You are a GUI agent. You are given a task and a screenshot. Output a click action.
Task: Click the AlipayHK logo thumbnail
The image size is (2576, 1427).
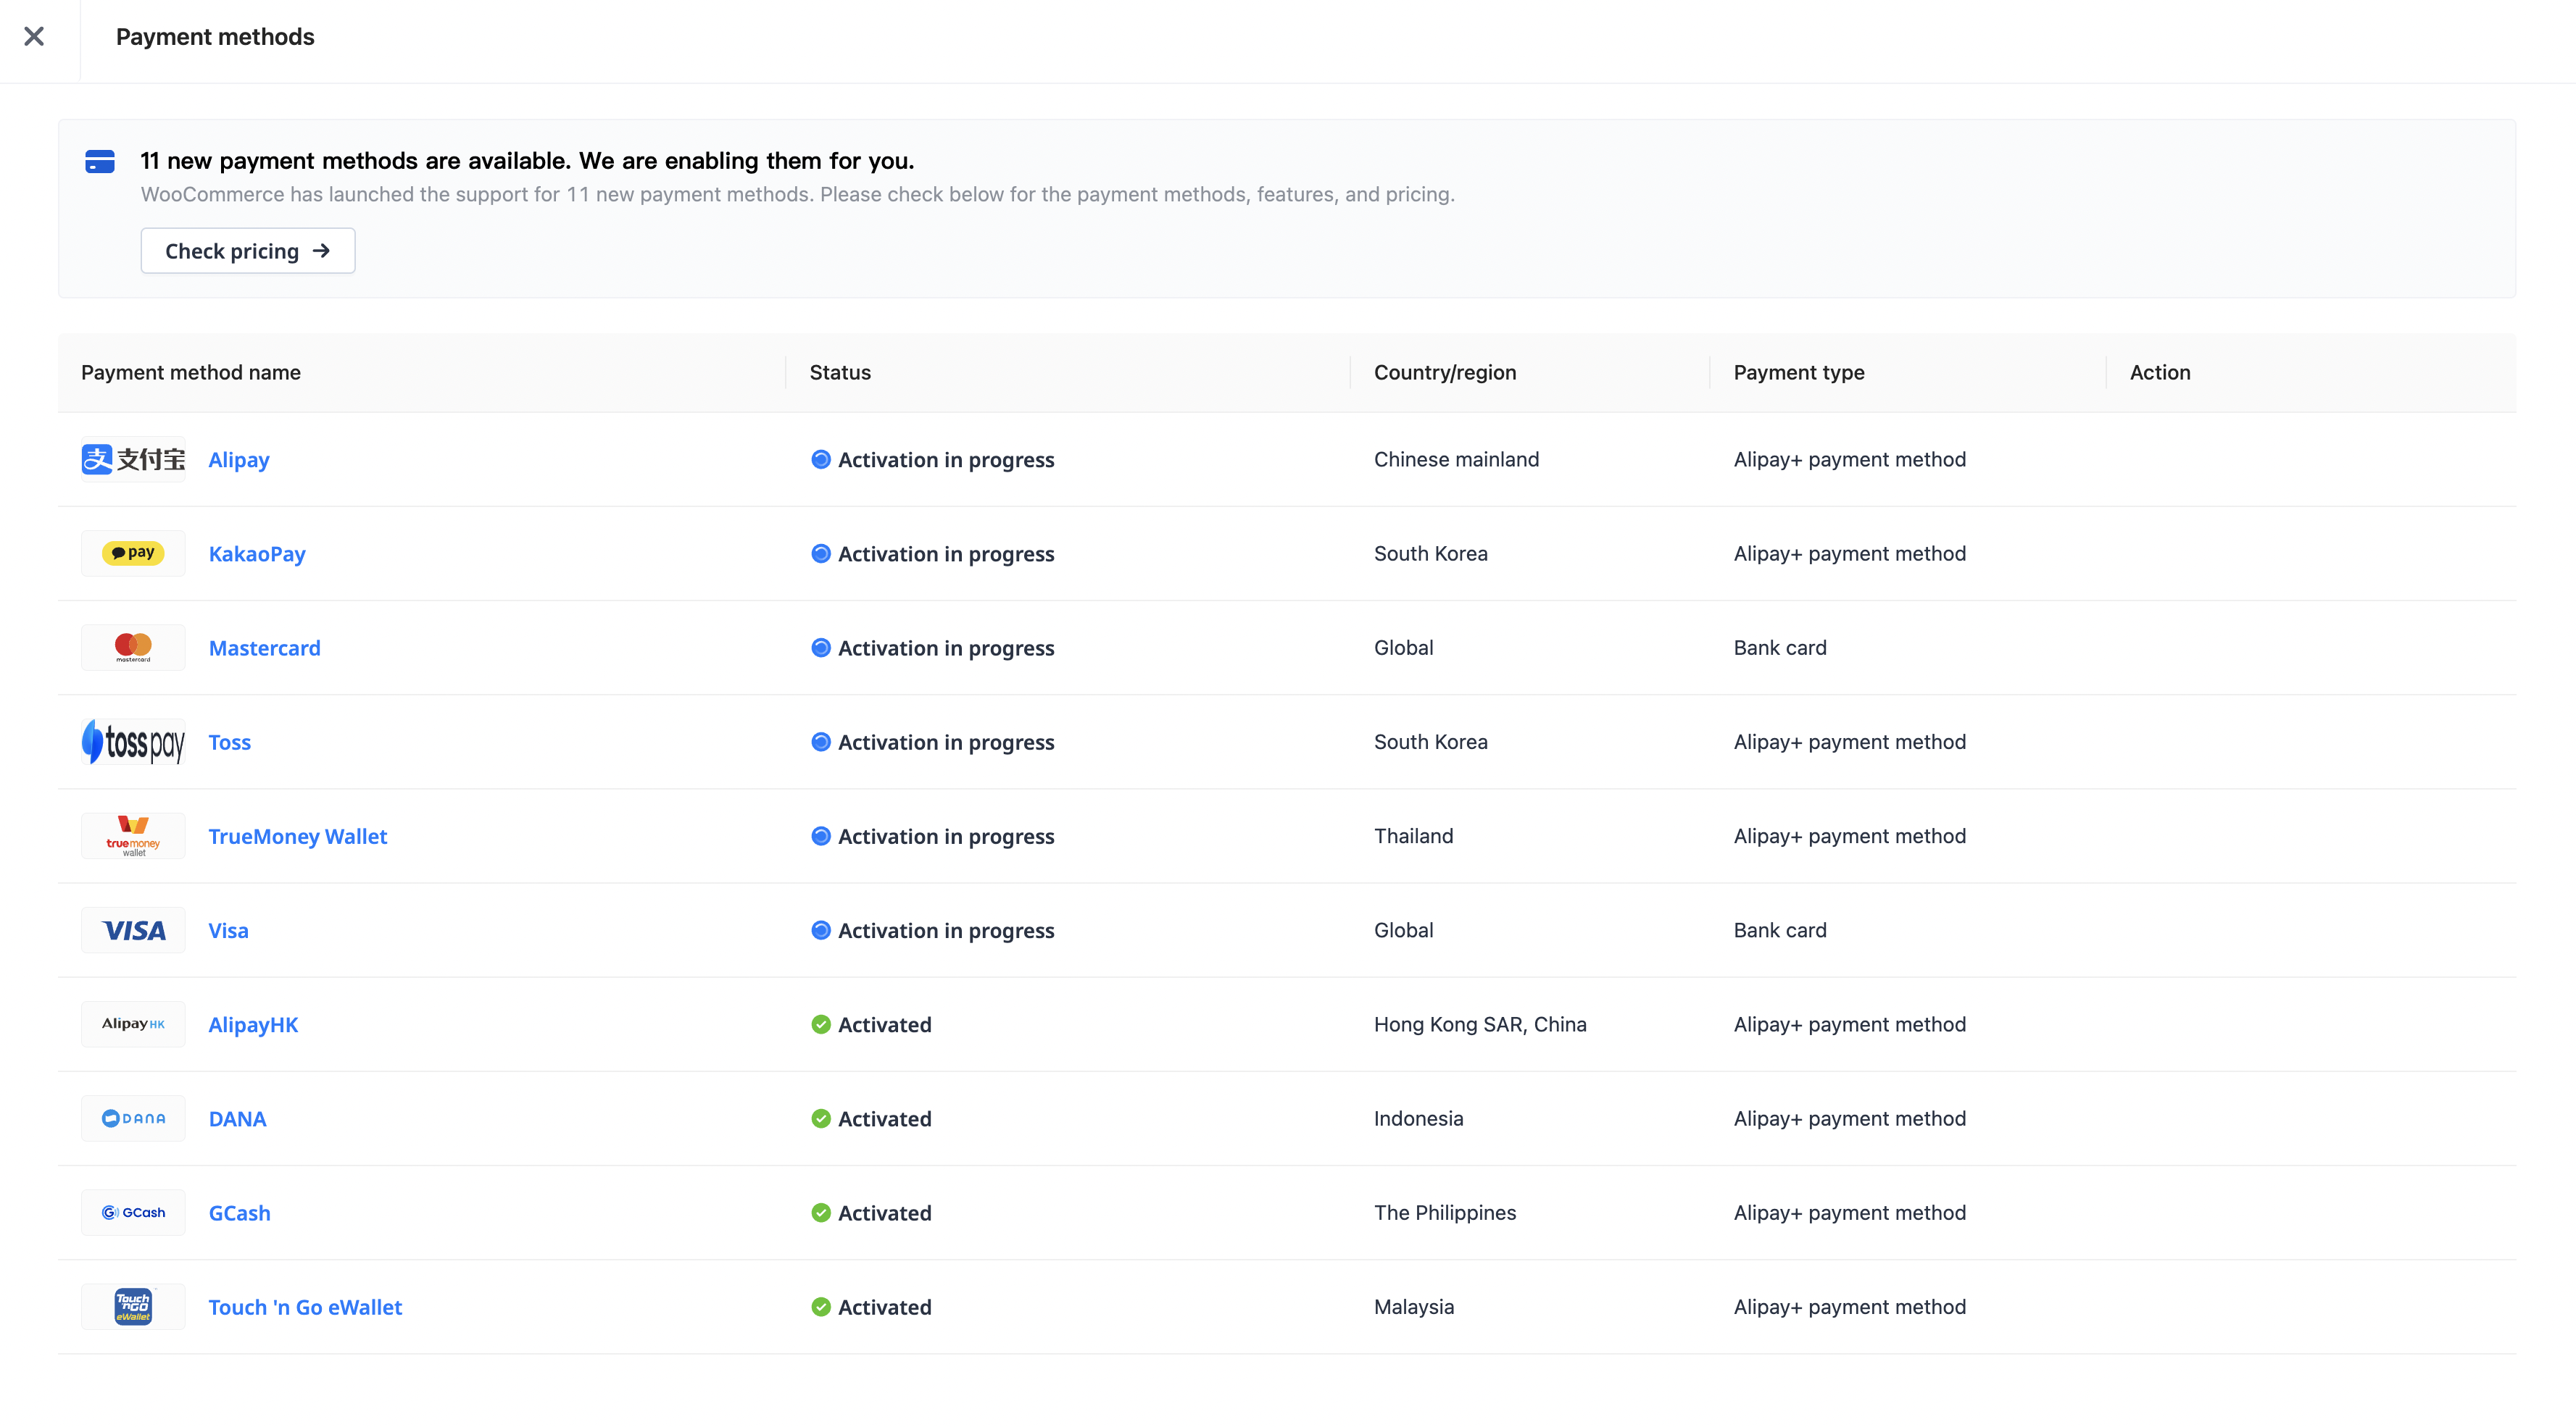click(133, 1024)
